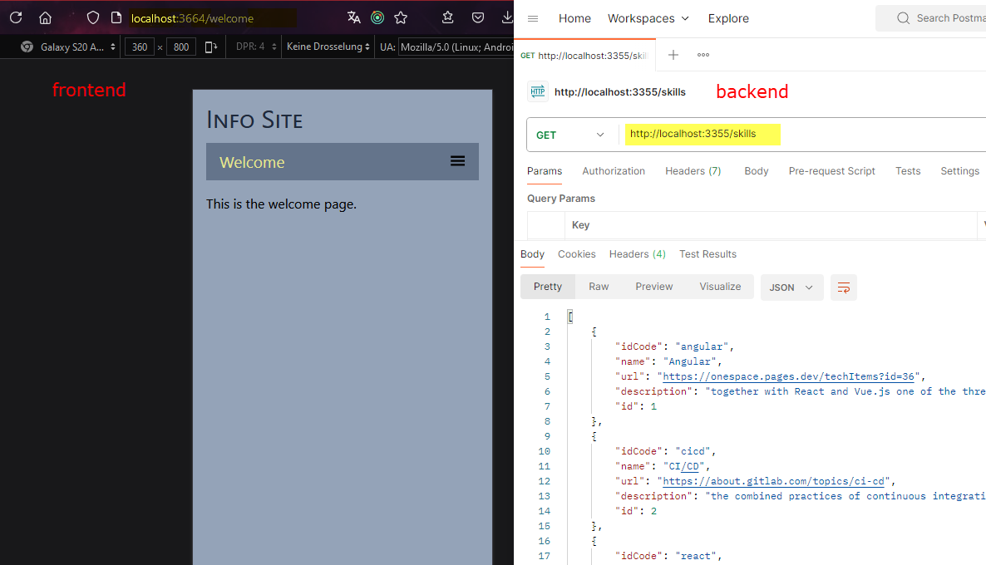
Task: Switch to the Authorization tab
Action: click(x=613, y=171)
